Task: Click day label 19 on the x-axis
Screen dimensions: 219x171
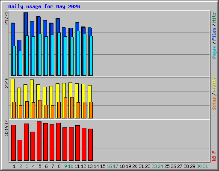Action: 128,166
